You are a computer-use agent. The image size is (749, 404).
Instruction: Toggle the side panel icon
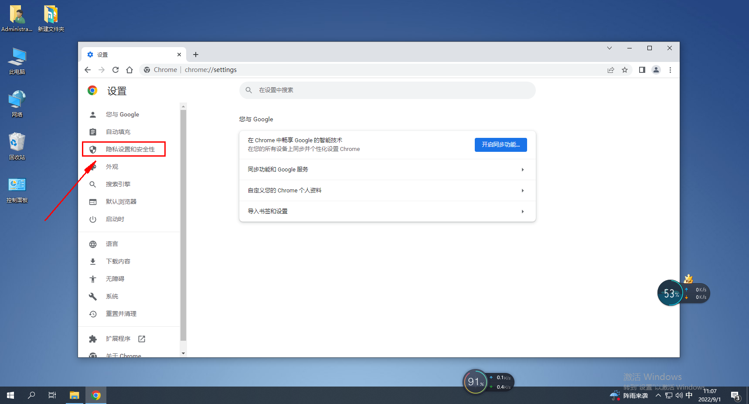[642, 70]
